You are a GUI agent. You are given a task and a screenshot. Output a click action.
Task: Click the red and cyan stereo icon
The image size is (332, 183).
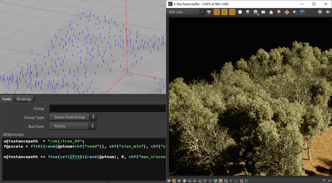tap(242, 181)
